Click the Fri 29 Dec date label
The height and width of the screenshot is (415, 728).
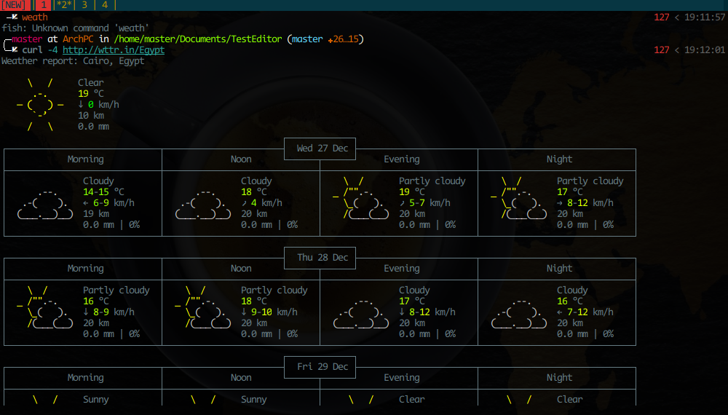(322, 367)
